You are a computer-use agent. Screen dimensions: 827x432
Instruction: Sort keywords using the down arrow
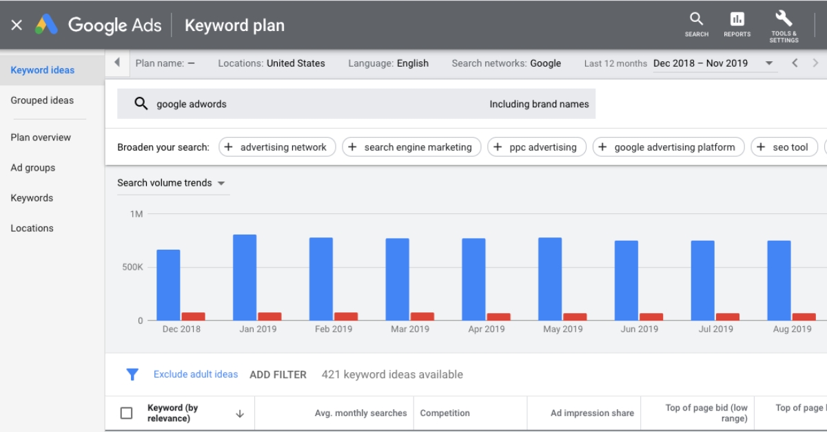pyautogui.click(x=240, y=413)
